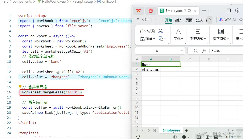Add a new document tab with plus

204,11
